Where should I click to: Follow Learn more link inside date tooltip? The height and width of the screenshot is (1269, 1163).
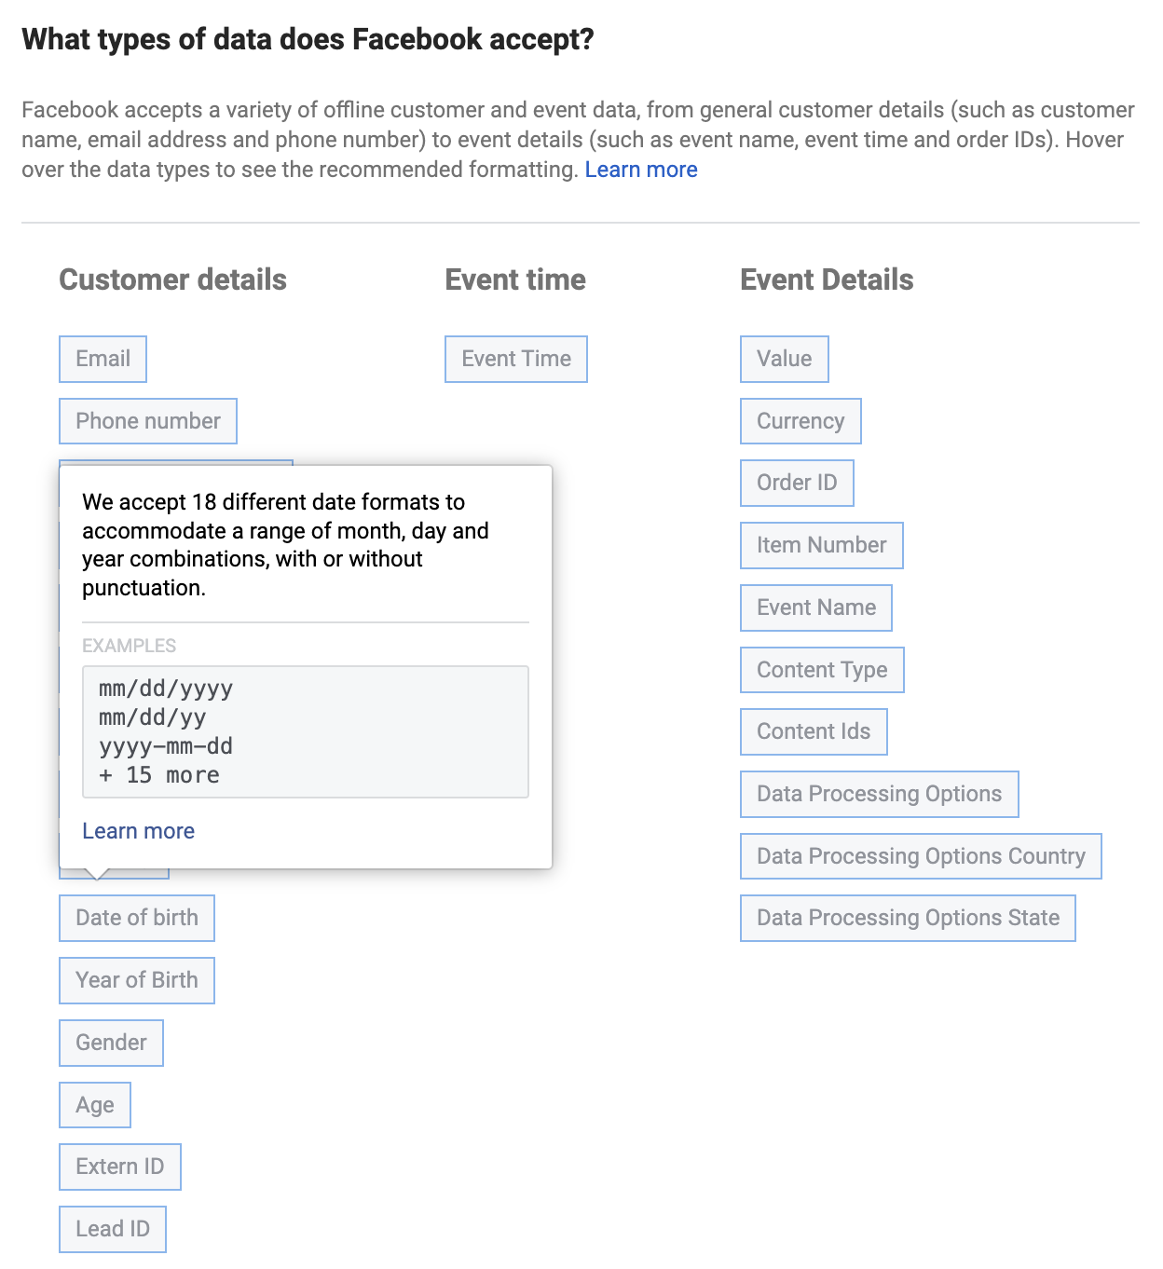tap(139, 831)
